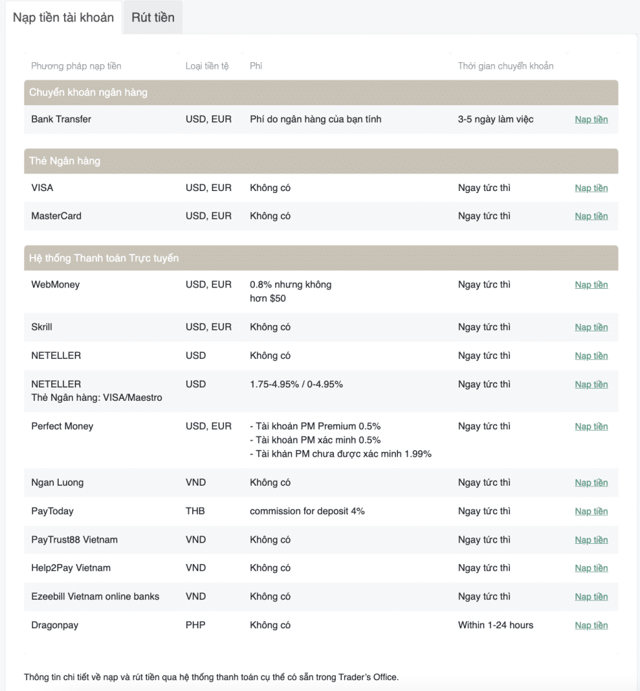Select the Nạp tiền tài khoản tab
640x691 pixels.
[63, 18]
